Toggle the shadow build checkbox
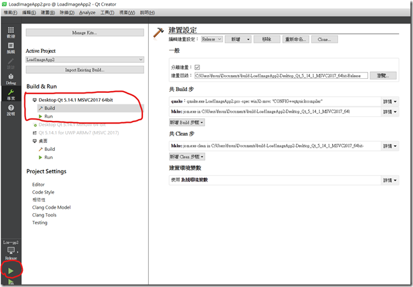 pyautogui.click(x=197, y=67)
